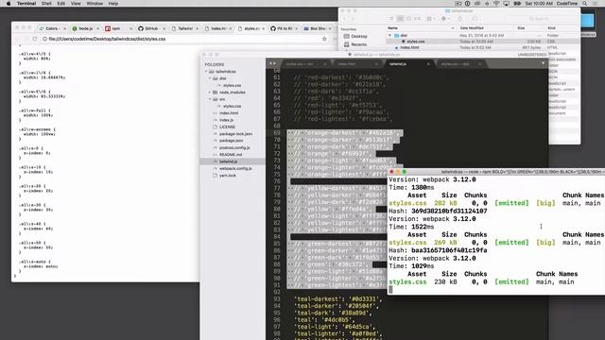Click the browser address bar URL

coord(107,39)
